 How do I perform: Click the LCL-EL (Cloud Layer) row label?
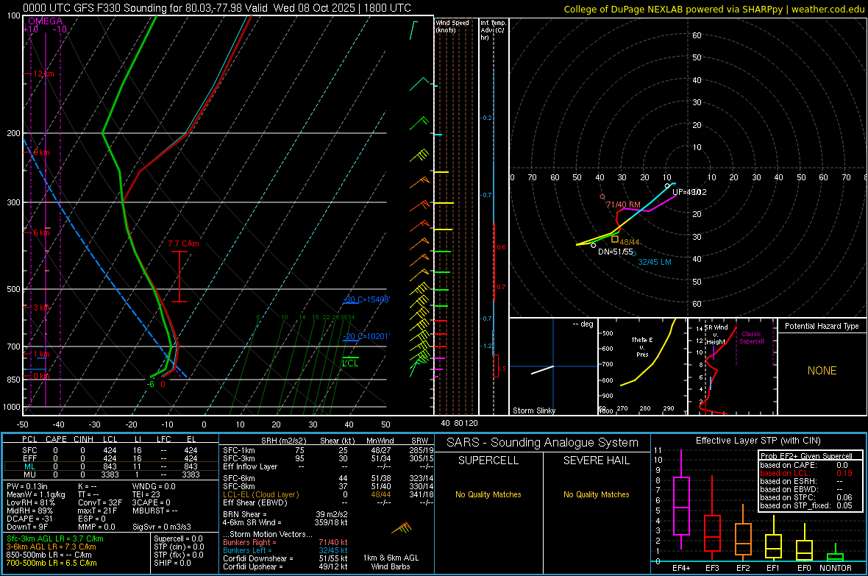tap(260, 494)
